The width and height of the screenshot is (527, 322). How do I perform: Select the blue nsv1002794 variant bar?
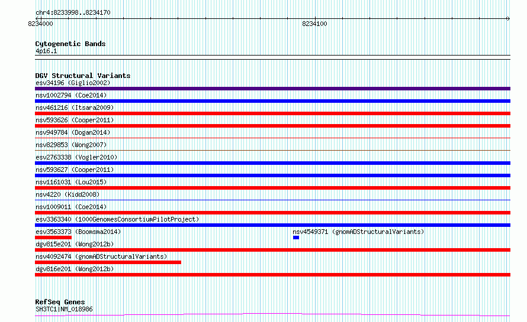point(272,101)
